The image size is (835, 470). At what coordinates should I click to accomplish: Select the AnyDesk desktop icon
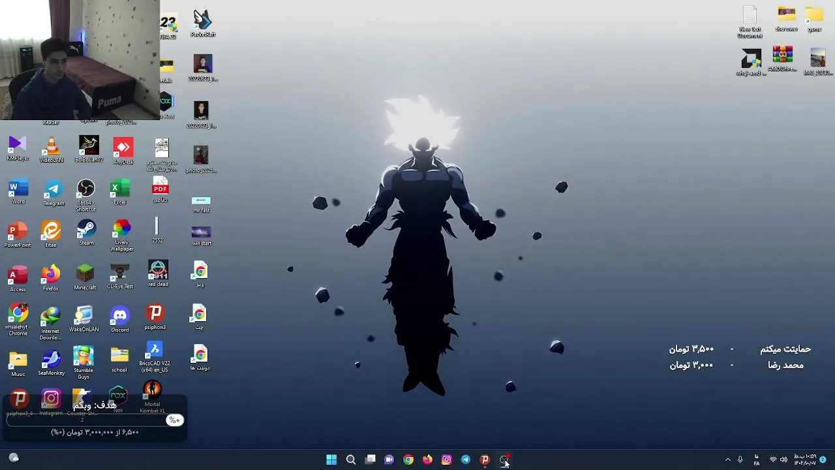tap(123, 151)
